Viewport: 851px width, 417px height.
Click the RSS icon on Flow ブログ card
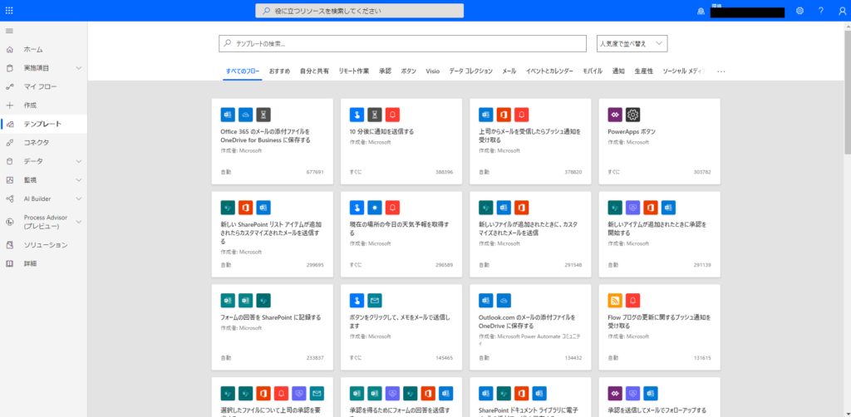click(x=615, y=301)
